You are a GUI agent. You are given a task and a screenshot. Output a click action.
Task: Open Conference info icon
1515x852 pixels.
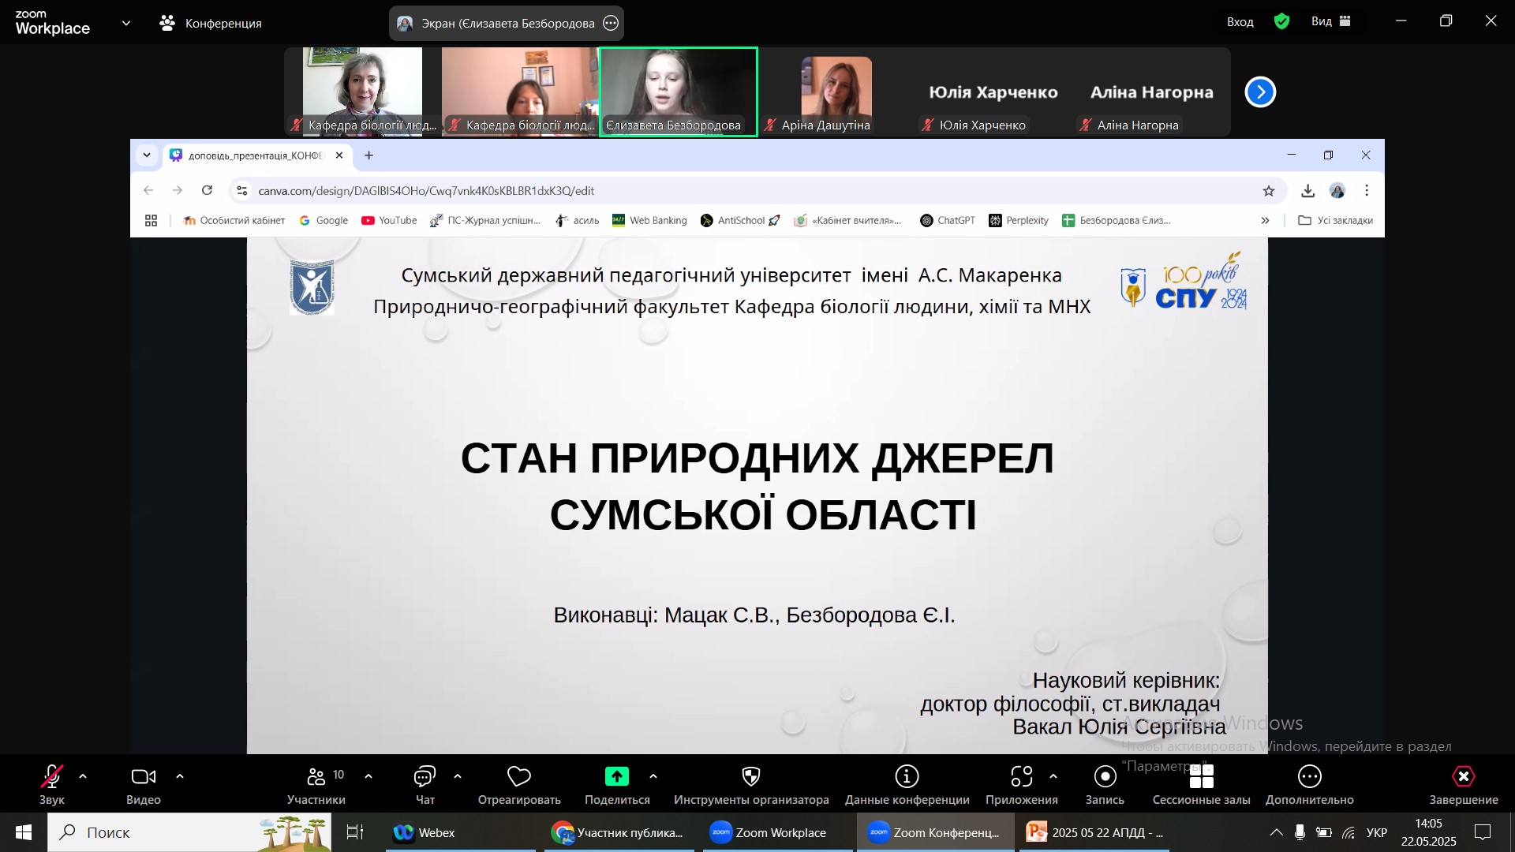click(x=907, y=778)
